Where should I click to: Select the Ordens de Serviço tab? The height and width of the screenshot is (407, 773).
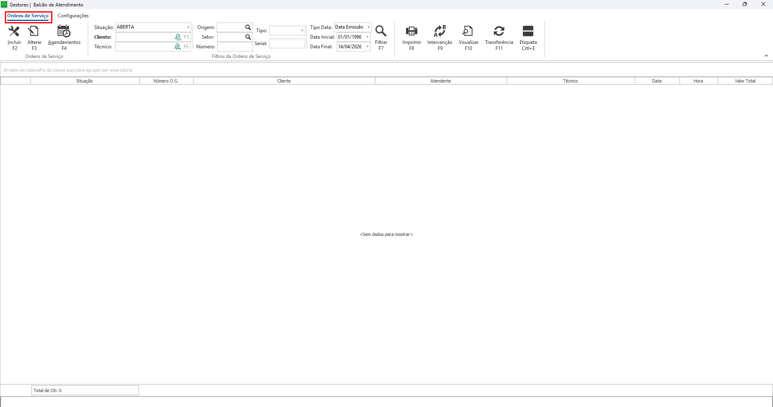click(x=28, y=16)
